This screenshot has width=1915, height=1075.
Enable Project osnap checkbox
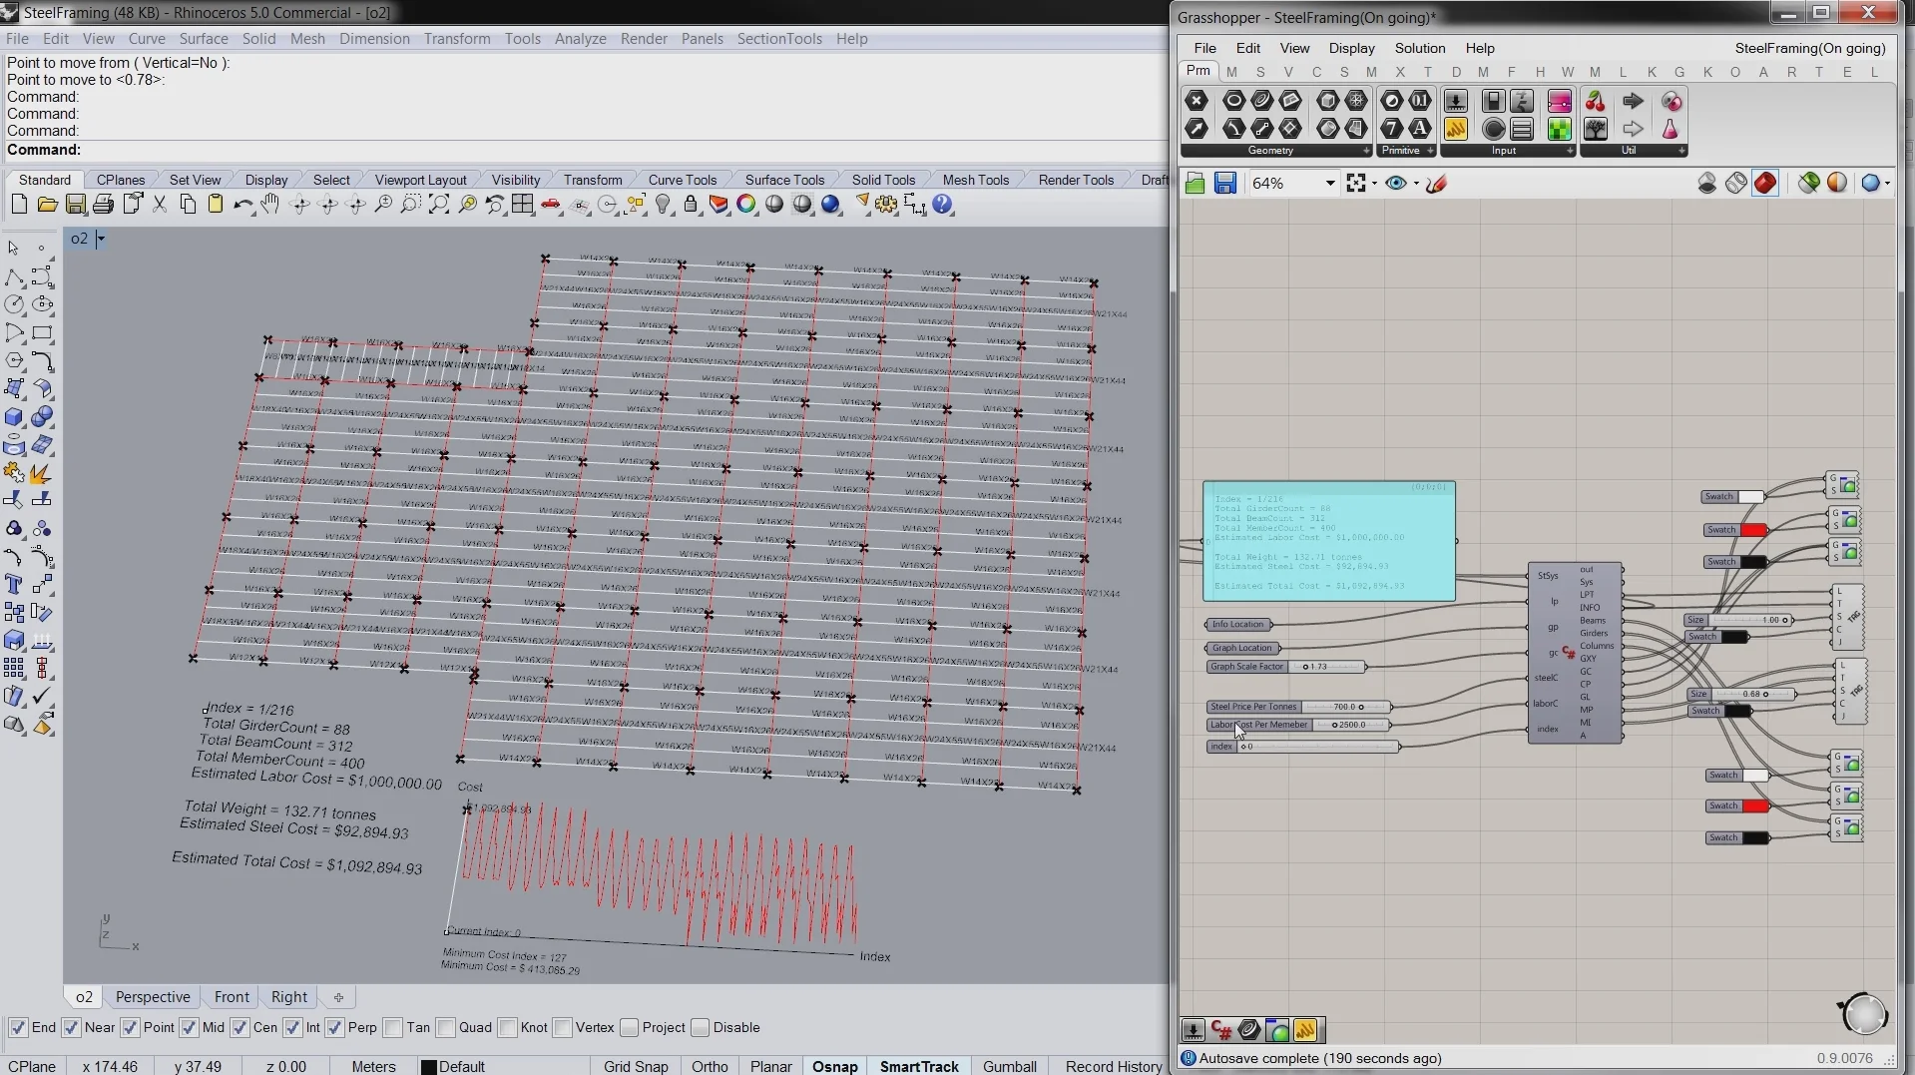(629, 1027)
